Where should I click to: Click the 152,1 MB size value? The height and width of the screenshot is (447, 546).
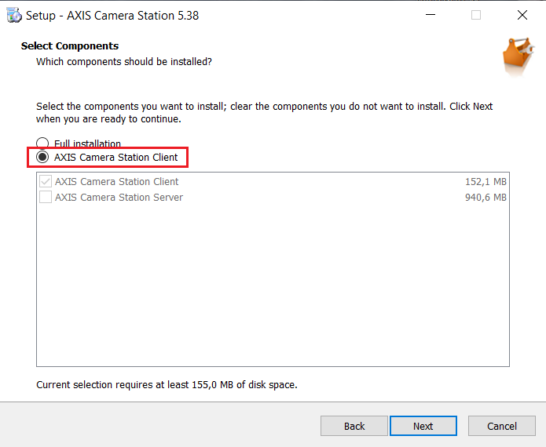[x=486, y=181]
